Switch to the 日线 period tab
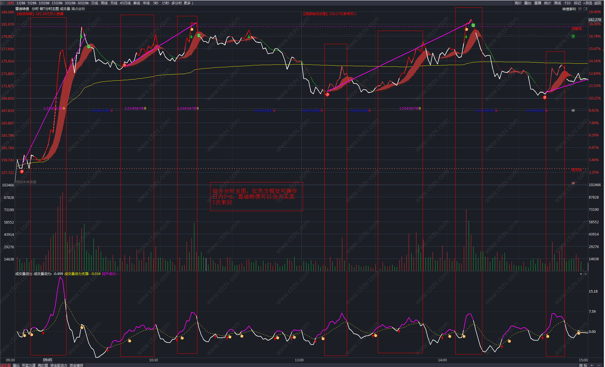 pyautogui.click(x=95, y=3)
